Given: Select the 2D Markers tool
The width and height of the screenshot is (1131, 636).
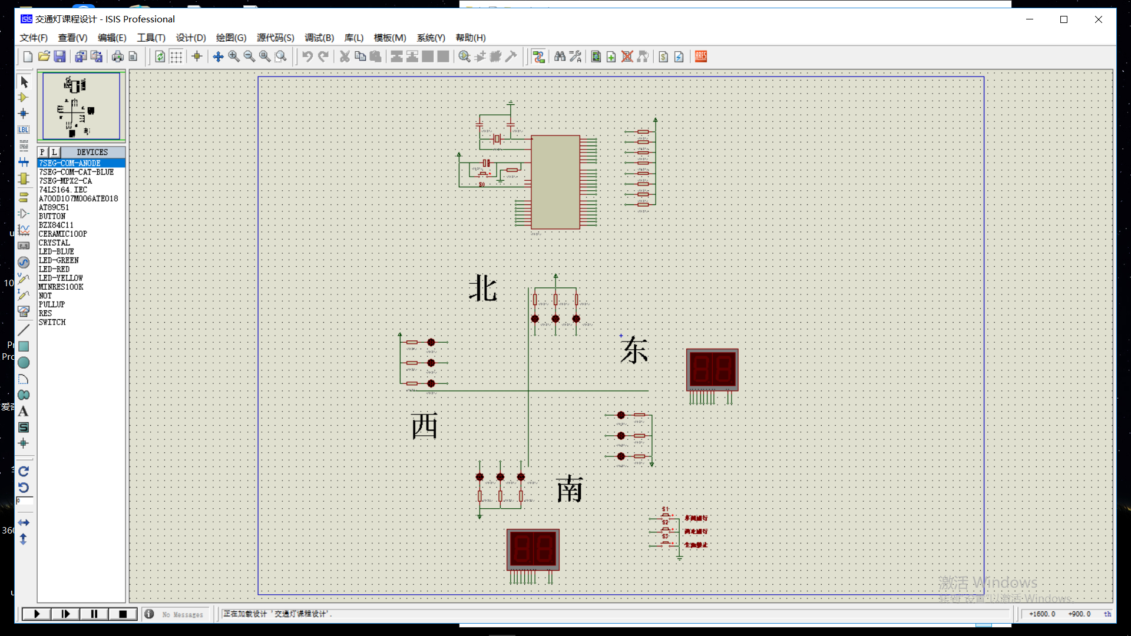Looking at the screenshot, I should click(x=24, y=443).
